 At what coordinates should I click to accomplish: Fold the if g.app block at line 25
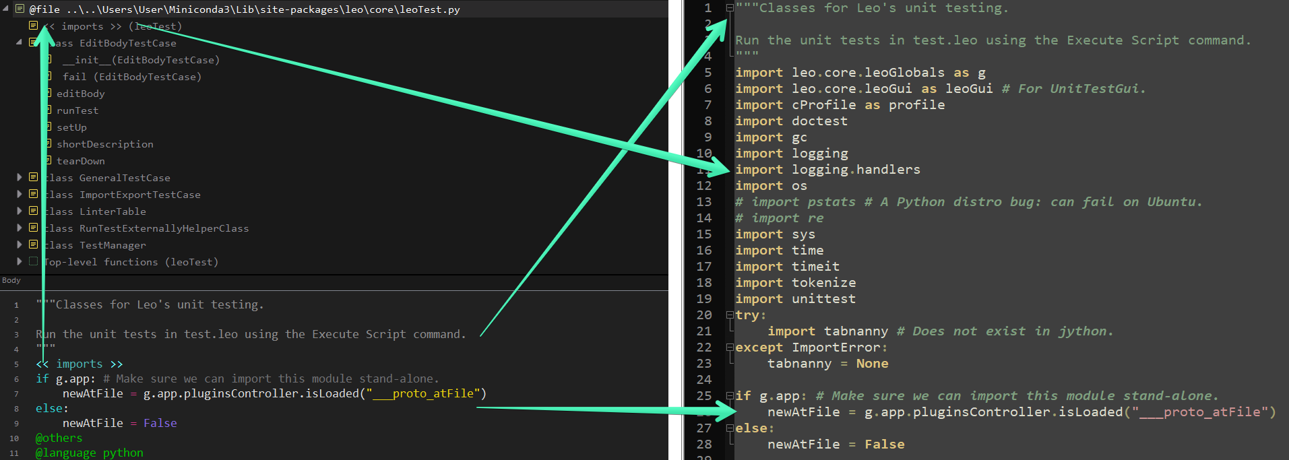[730, 396]
